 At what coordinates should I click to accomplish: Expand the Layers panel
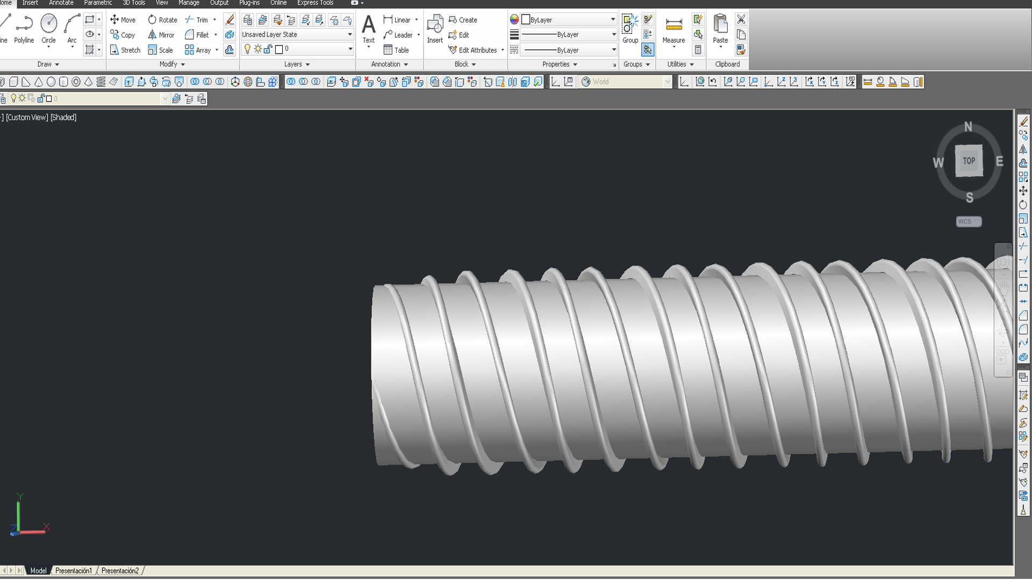click(x=297, y=64)
